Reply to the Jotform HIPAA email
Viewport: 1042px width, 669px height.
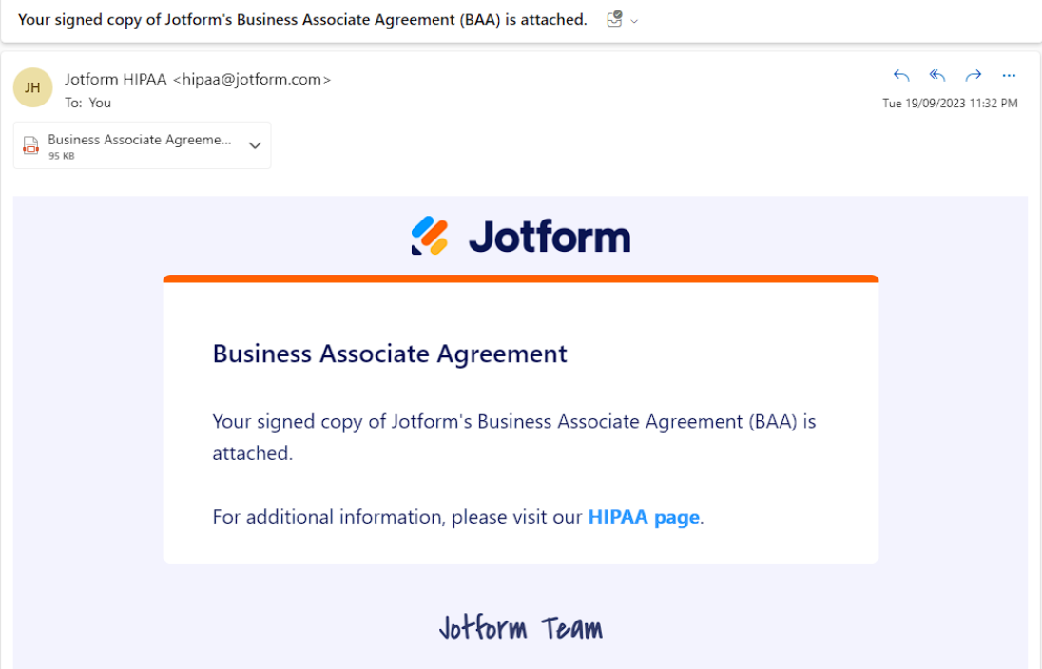[901, 76]
